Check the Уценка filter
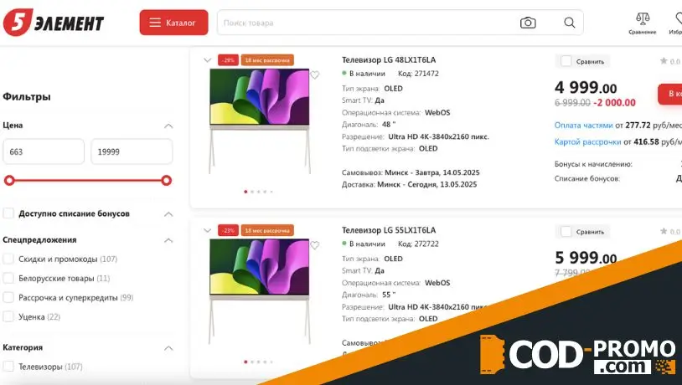Screen dimensions: 682x385 pos(8,316)
